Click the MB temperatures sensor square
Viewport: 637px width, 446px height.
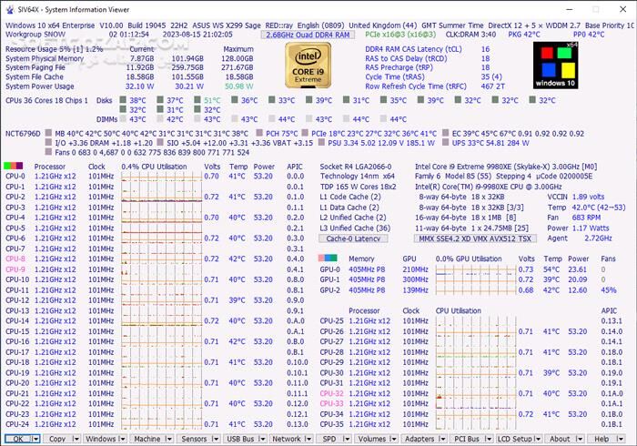click(x=49, y=133)
